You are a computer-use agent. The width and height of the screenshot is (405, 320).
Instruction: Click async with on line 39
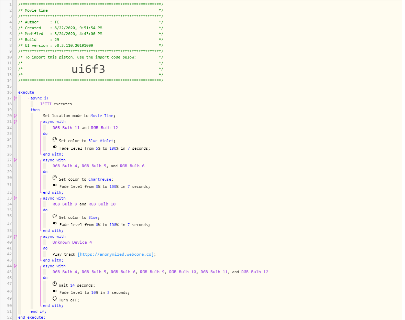coord(54,236)
